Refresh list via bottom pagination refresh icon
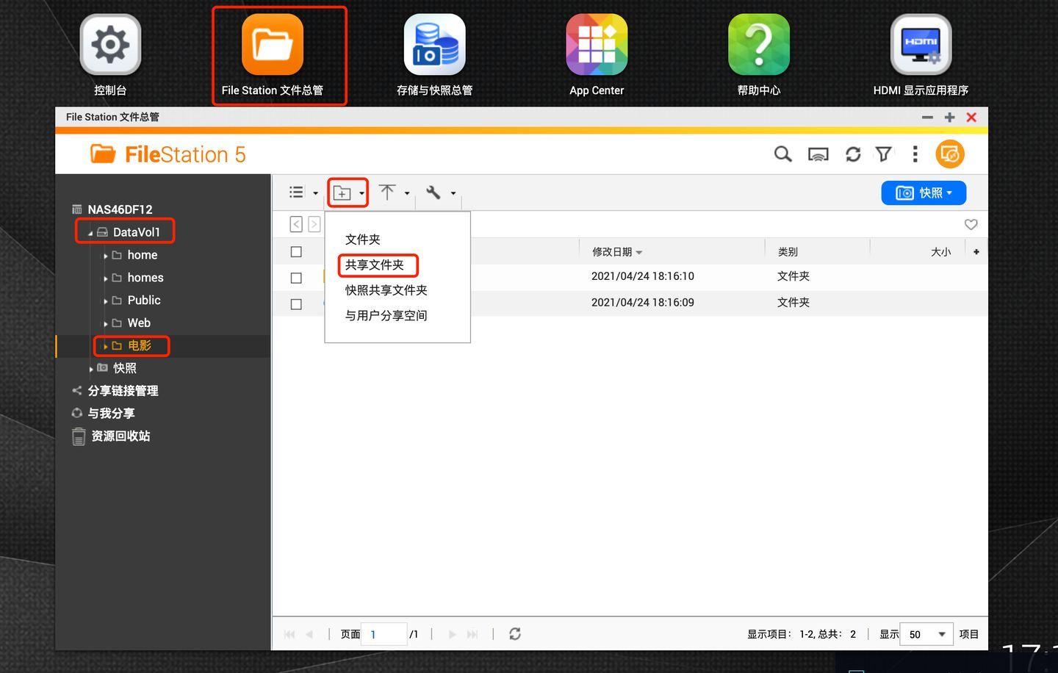 [x=515, y=633]
